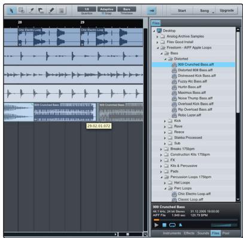
Task: Expand the FX folder
Action: pyautogui.click(x=161, y=160)
